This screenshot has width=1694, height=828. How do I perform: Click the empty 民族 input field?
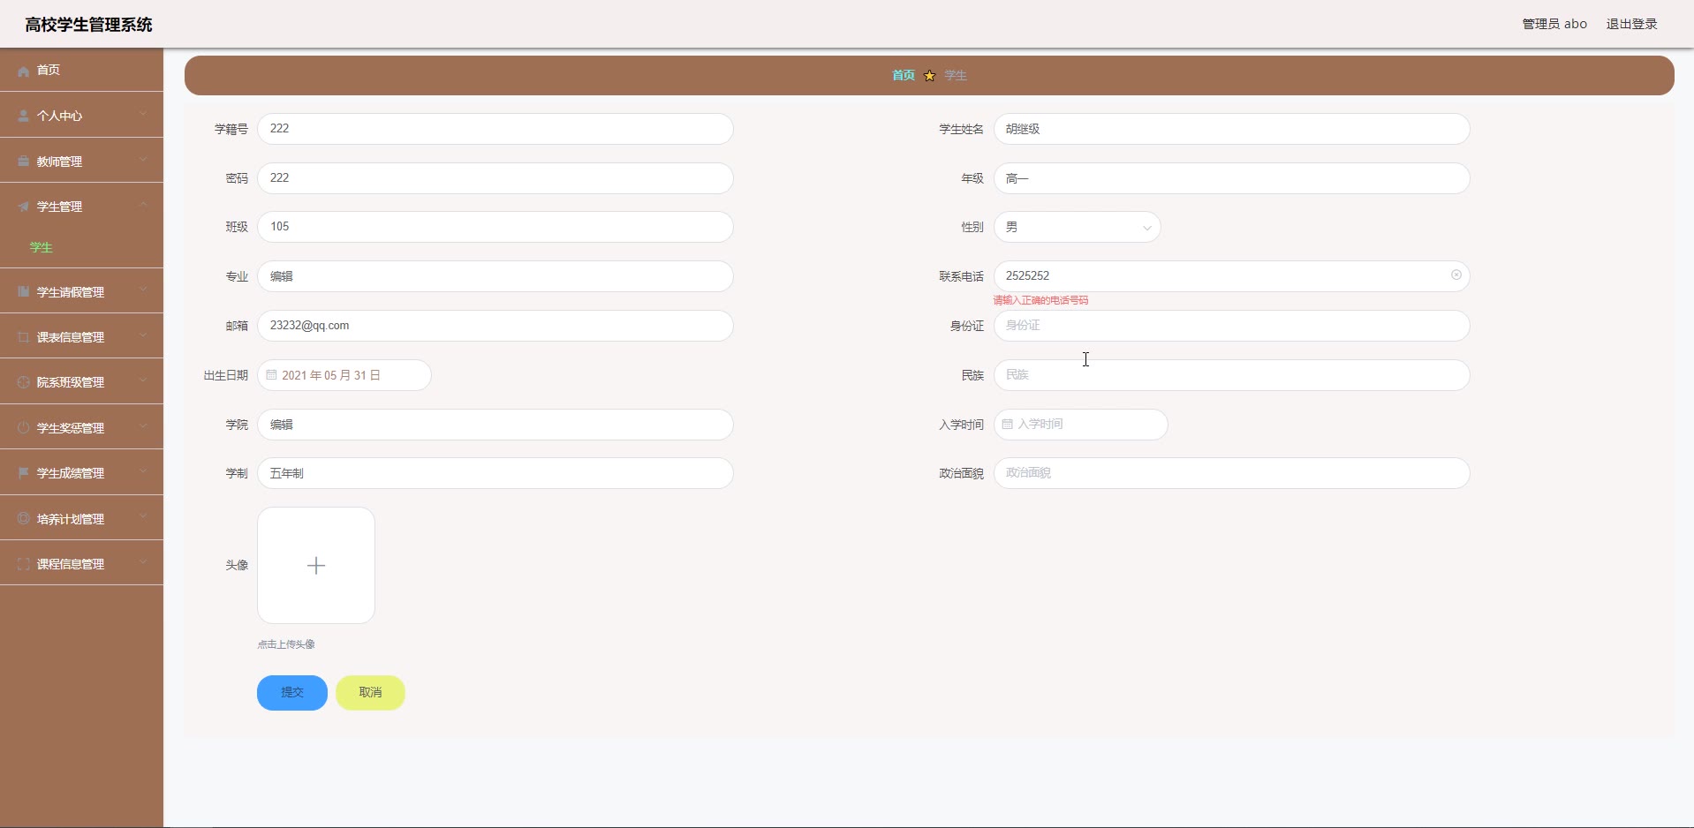(x=1232, y=375)
